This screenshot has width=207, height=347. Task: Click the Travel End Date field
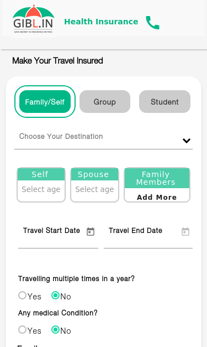(x=148, y=236)
